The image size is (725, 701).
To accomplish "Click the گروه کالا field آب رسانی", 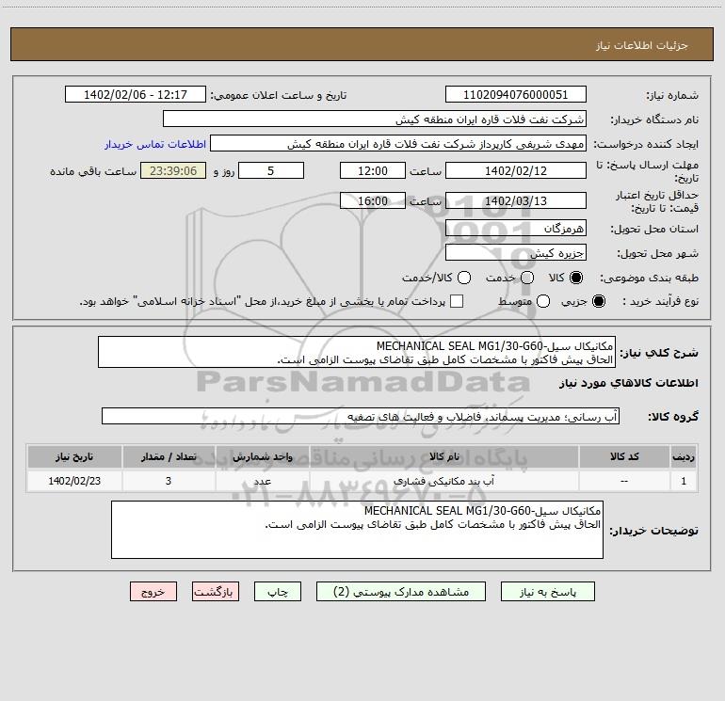I will [x=361, y=416].
